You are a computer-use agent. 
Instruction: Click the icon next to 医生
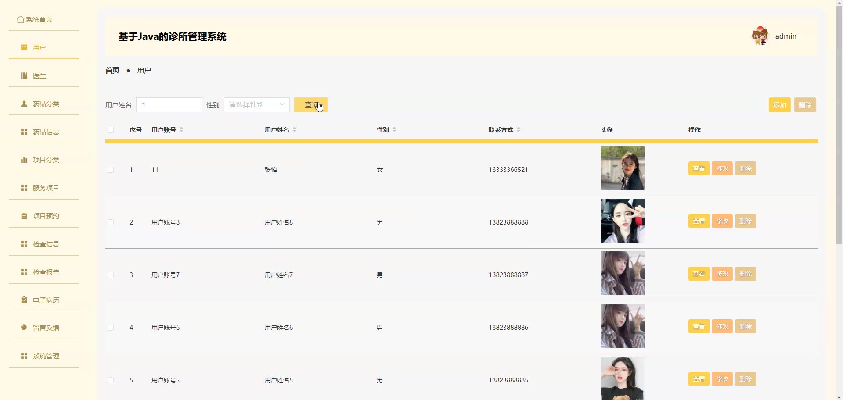click(24, 75)
